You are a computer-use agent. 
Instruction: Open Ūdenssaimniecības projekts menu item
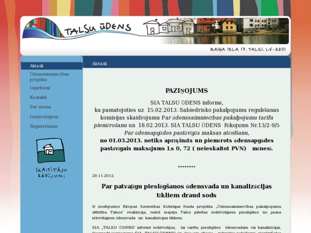50,77
